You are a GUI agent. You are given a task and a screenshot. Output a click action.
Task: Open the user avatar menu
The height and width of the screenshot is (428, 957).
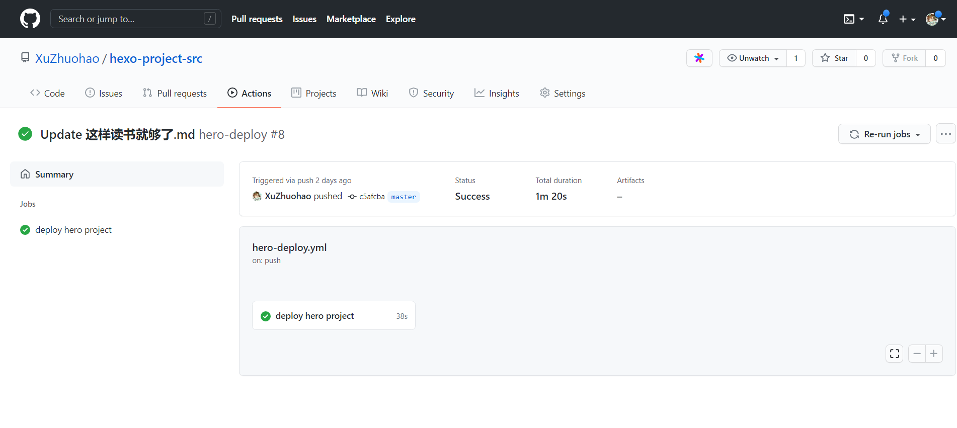935,19
